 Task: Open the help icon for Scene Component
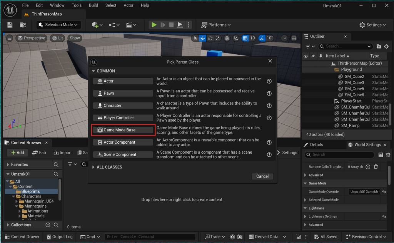269,155
